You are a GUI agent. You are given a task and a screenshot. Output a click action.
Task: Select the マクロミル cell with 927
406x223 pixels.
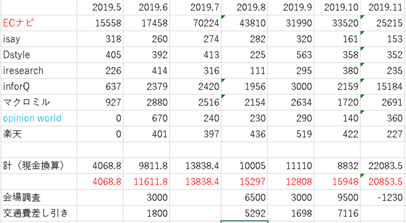coord(100,103)
